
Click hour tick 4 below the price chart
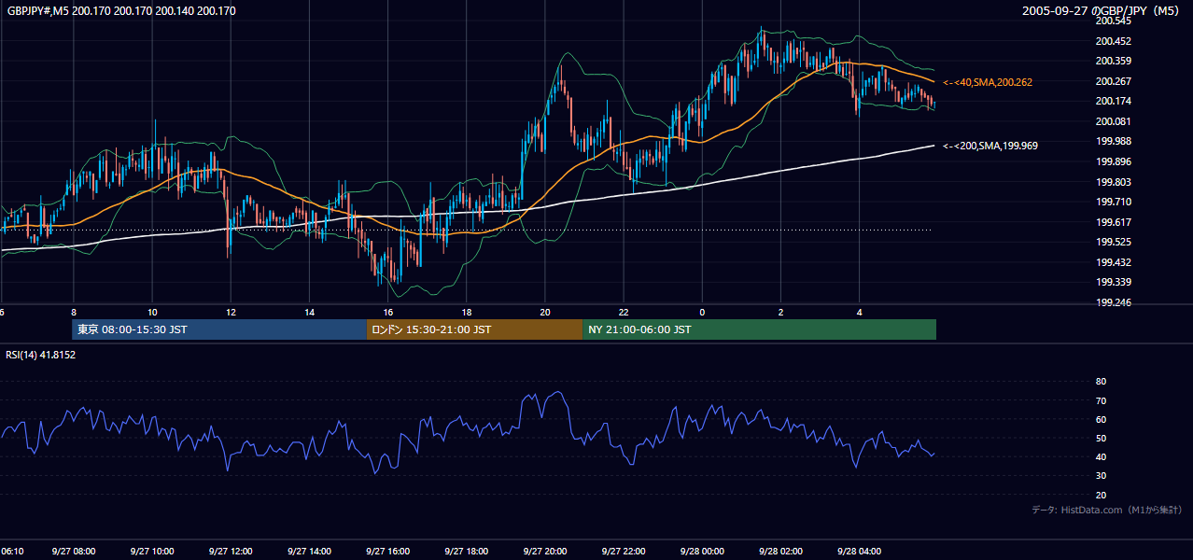860,313
